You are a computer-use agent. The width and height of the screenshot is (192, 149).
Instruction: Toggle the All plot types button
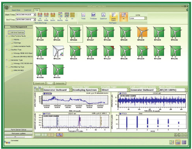point(123,17)
